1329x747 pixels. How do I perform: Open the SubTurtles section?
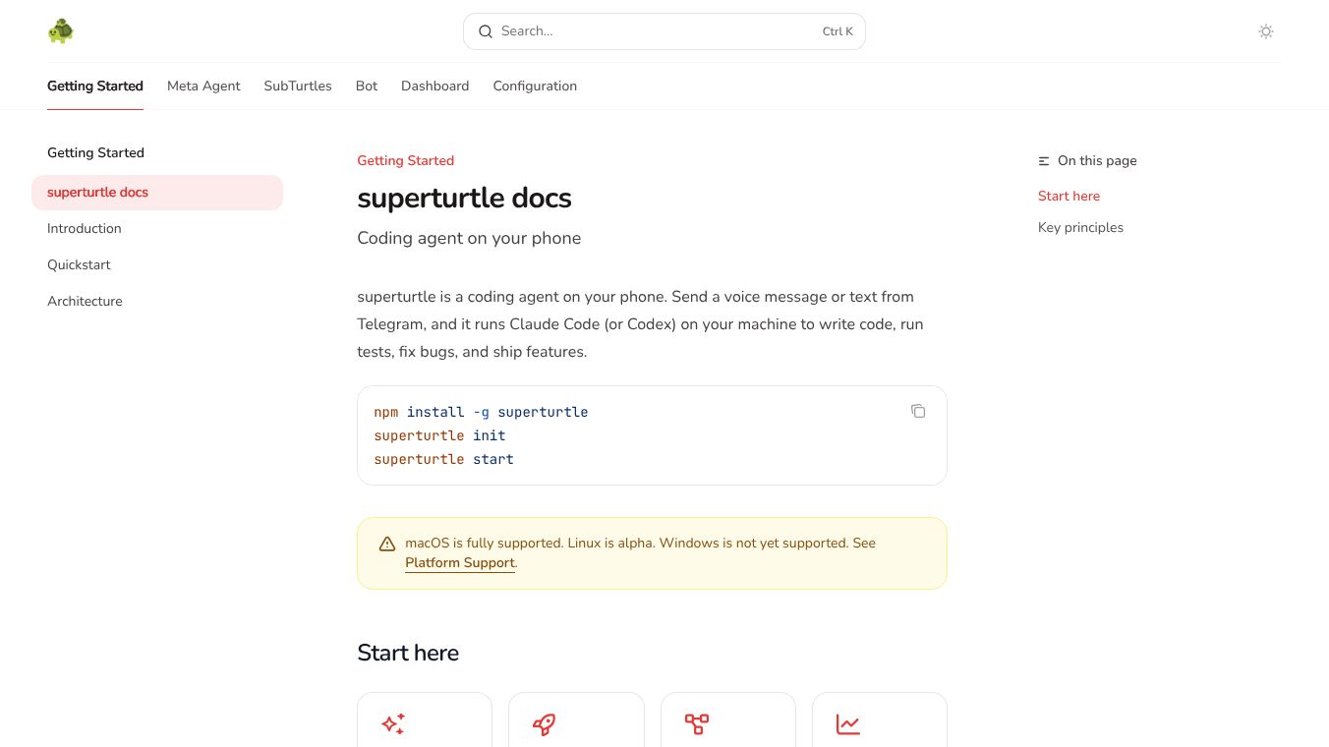pos(298,86)
